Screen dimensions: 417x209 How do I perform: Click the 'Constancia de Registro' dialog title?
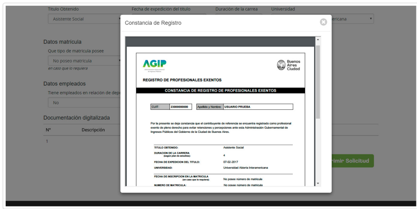pos(153,23)
